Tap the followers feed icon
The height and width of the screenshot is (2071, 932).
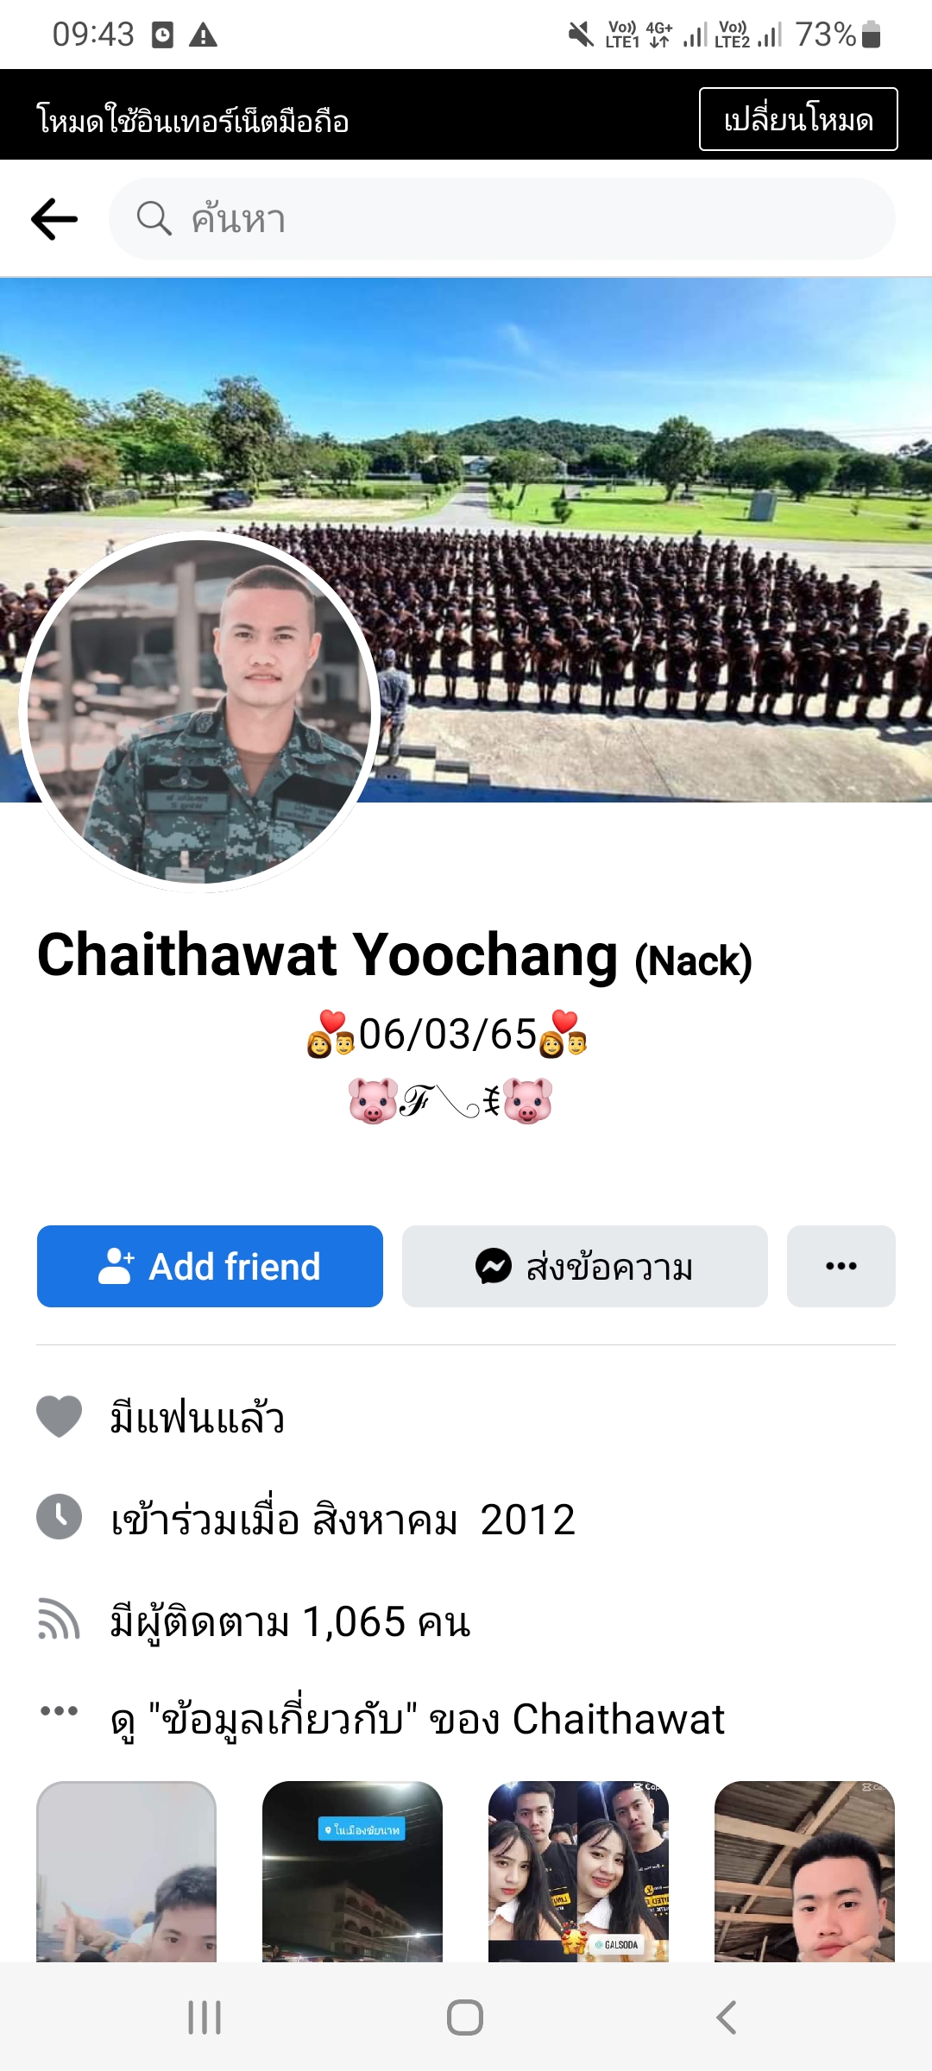(59, 1619)
